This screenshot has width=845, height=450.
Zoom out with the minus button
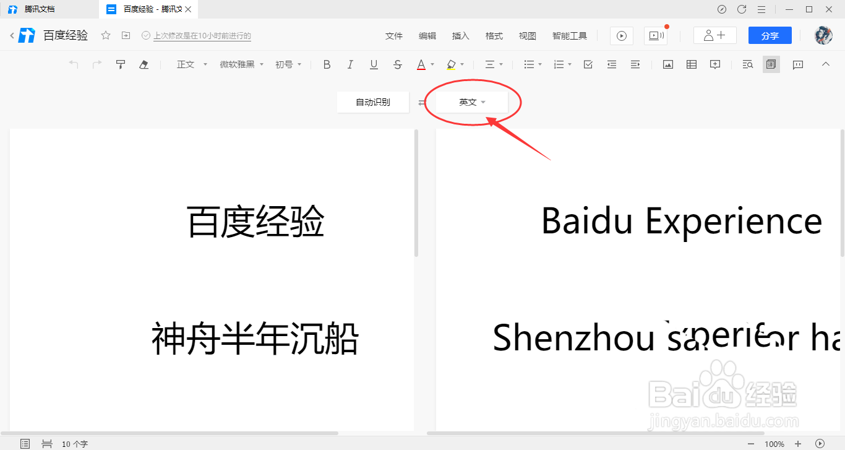pos(751,443)
